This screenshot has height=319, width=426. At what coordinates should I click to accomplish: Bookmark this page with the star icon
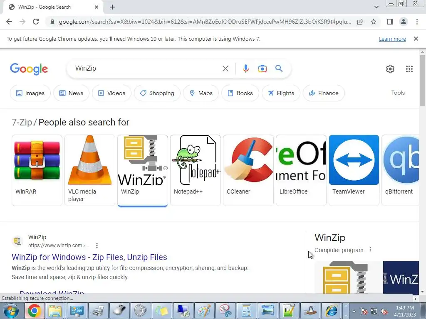374,22
